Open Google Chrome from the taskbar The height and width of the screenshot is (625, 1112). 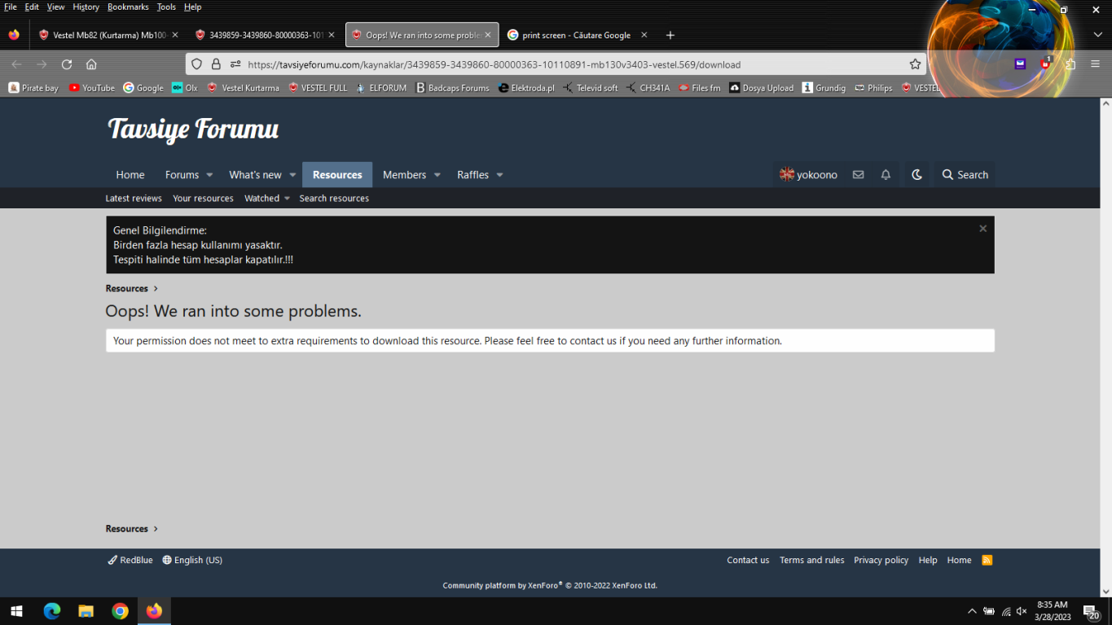coord(120,611)
